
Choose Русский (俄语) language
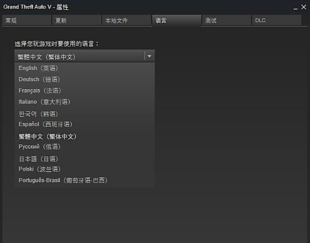click(x=85, y=146)
